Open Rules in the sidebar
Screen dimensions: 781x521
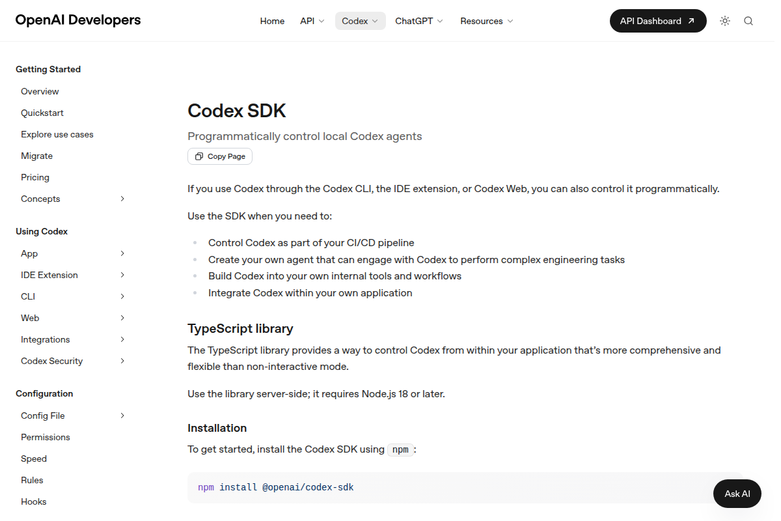[32, 480]
